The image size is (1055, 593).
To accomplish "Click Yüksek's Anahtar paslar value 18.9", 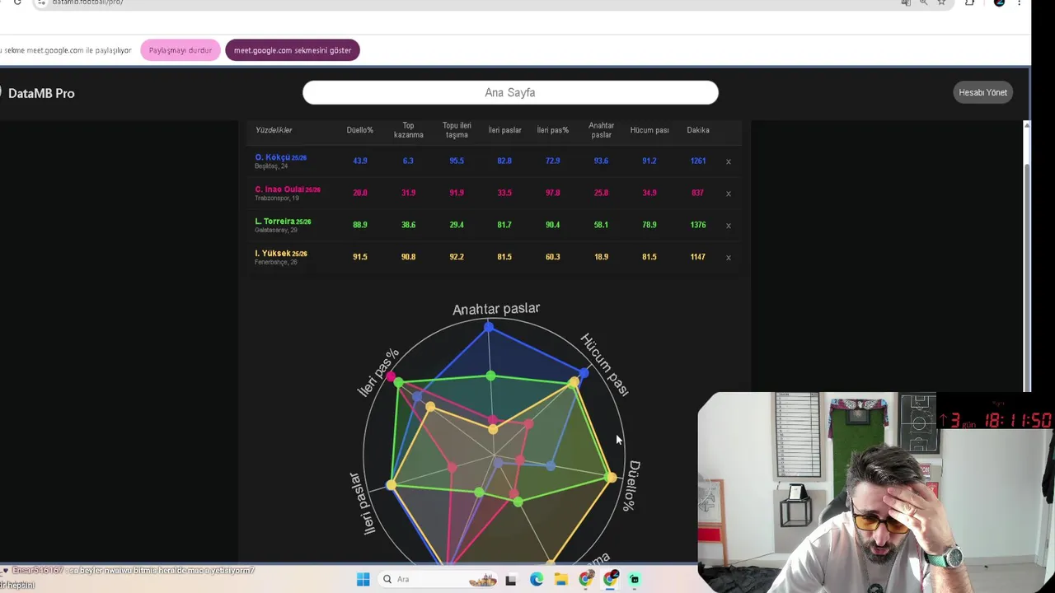I will 601,257.
